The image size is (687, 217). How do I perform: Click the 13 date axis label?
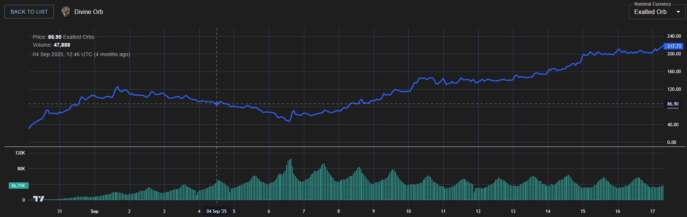coord(513,211)
